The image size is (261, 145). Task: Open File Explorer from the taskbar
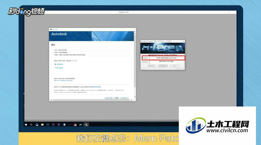click(x=42, y=125)
